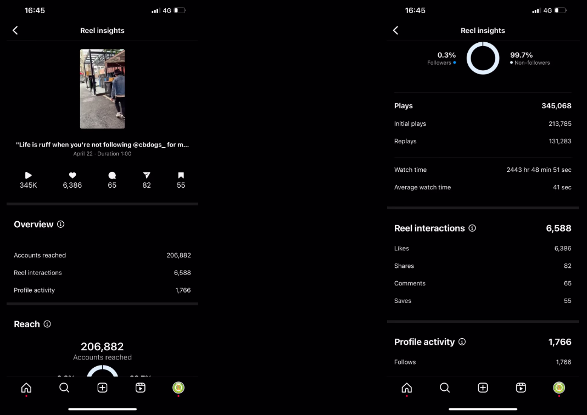Open info icon next to Reel interactions heading
587x415 pixels.
472,228
